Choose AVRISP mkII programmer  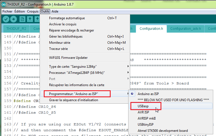171,118
